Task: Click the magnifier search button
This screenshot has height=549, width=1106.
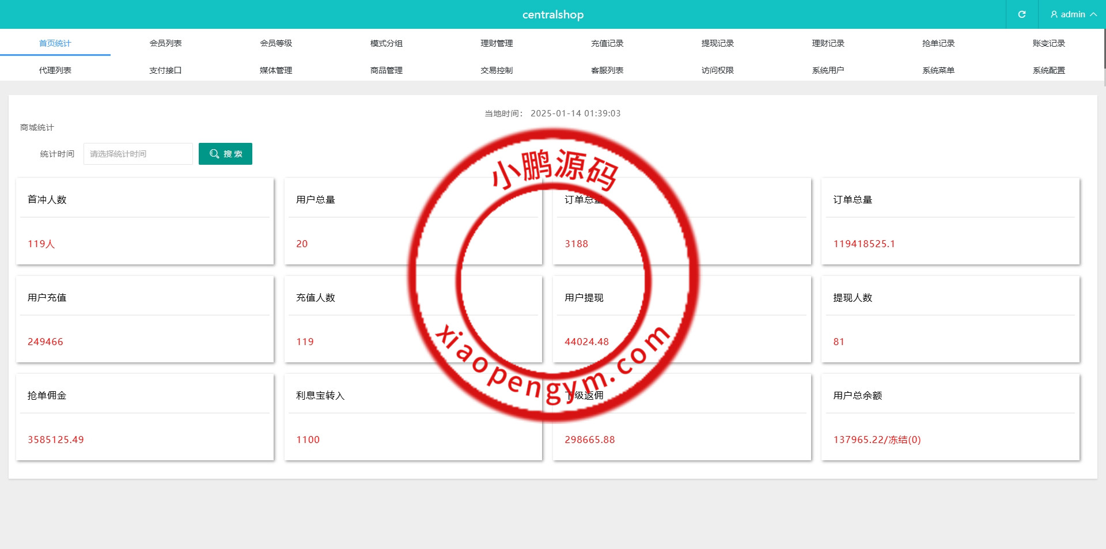Action: point(225,154)
